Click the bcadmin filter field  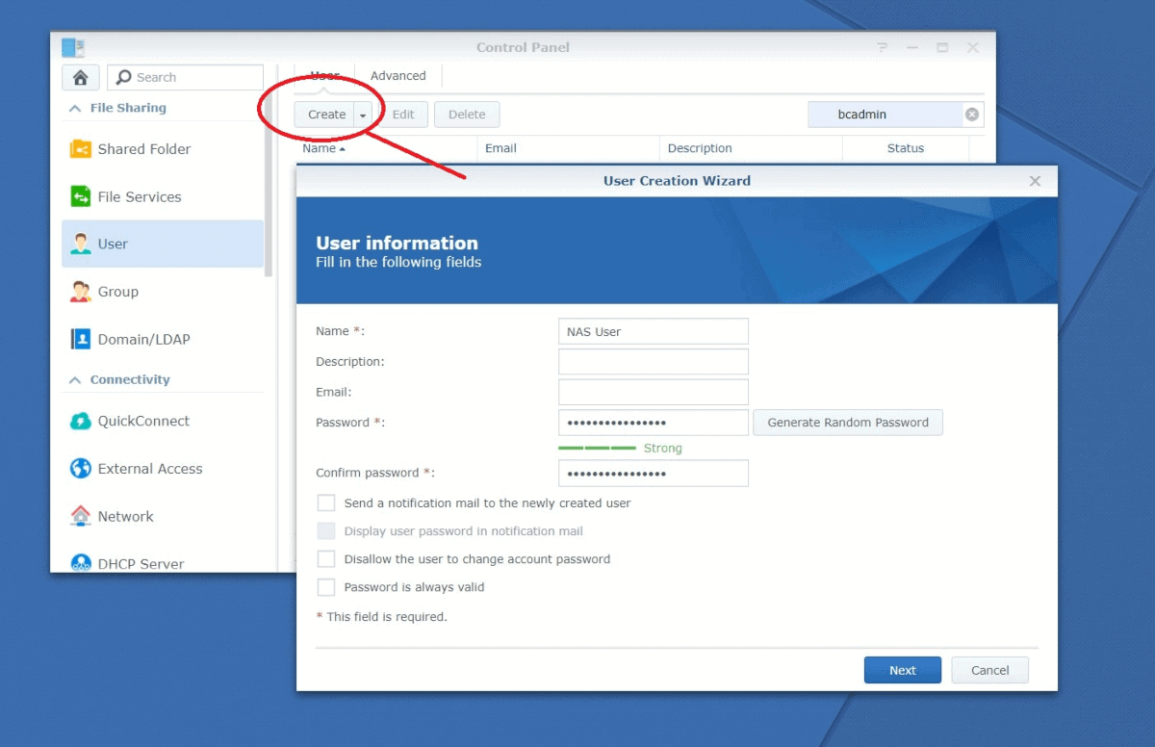click(886, 115)
